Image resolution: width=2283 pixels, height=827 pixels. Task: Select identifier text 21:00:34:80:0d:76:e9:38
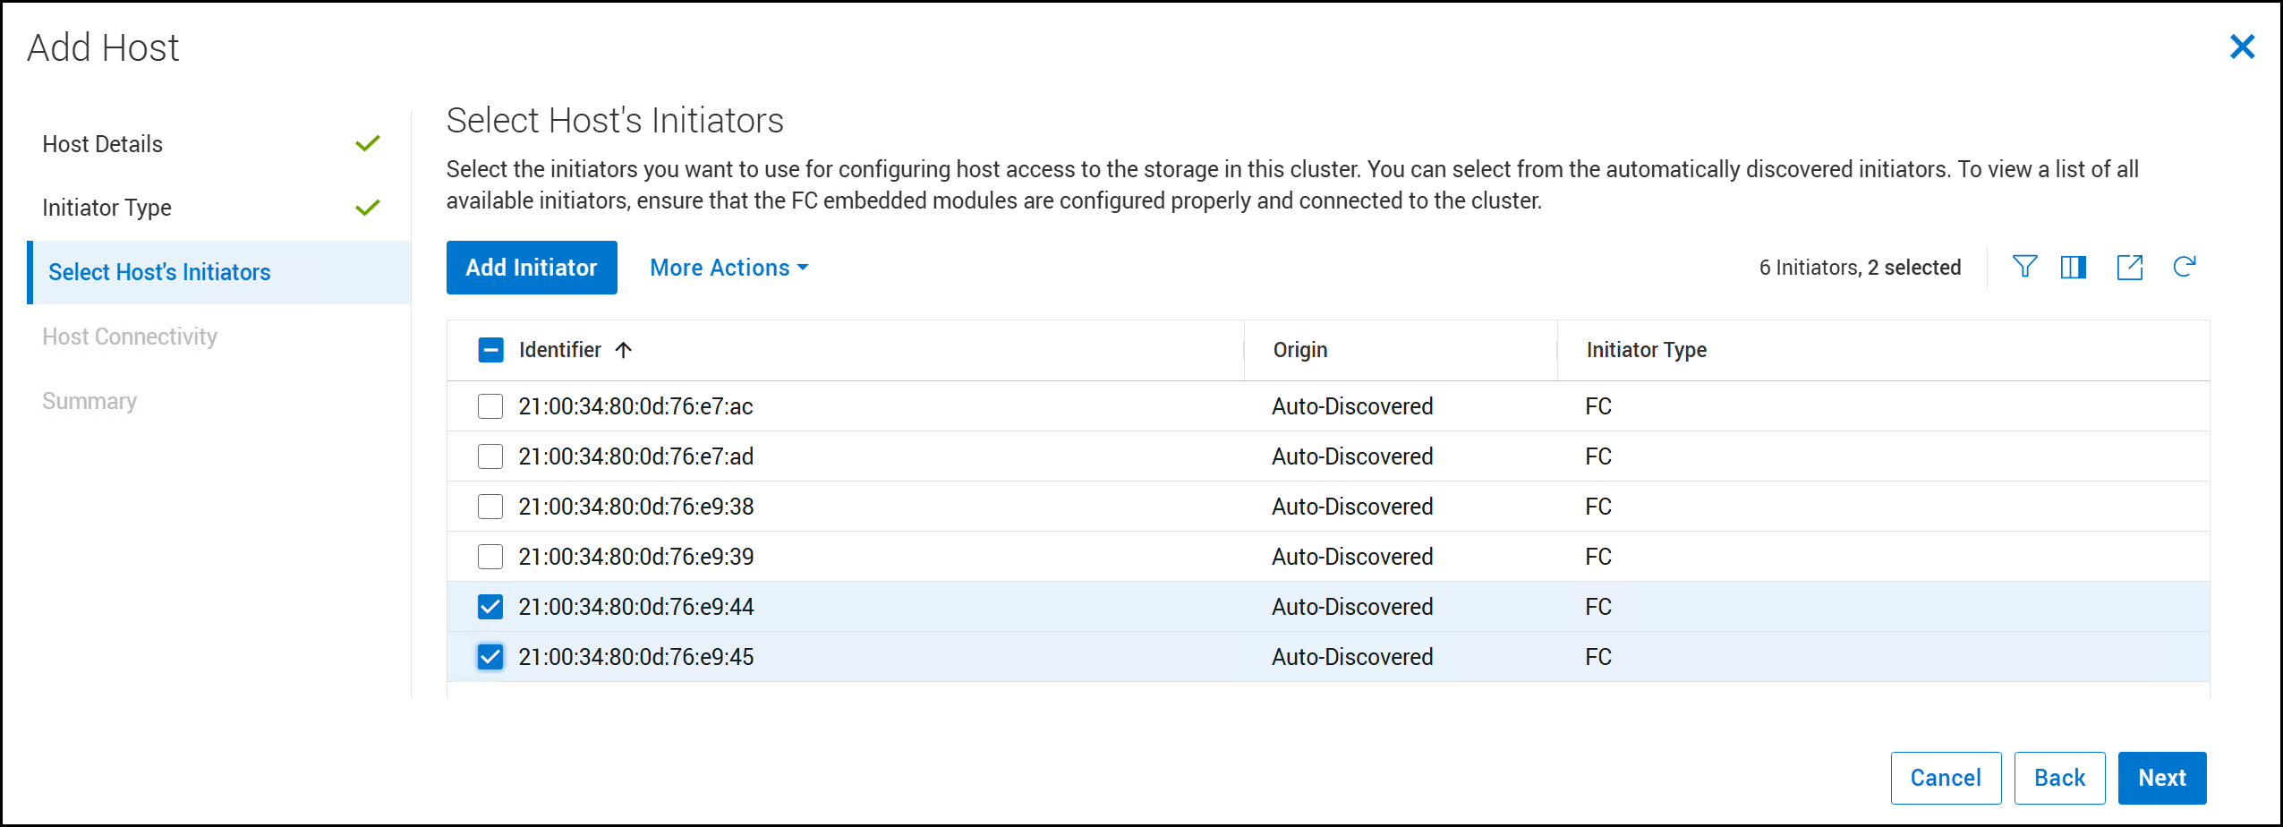(x=636, y=507)
